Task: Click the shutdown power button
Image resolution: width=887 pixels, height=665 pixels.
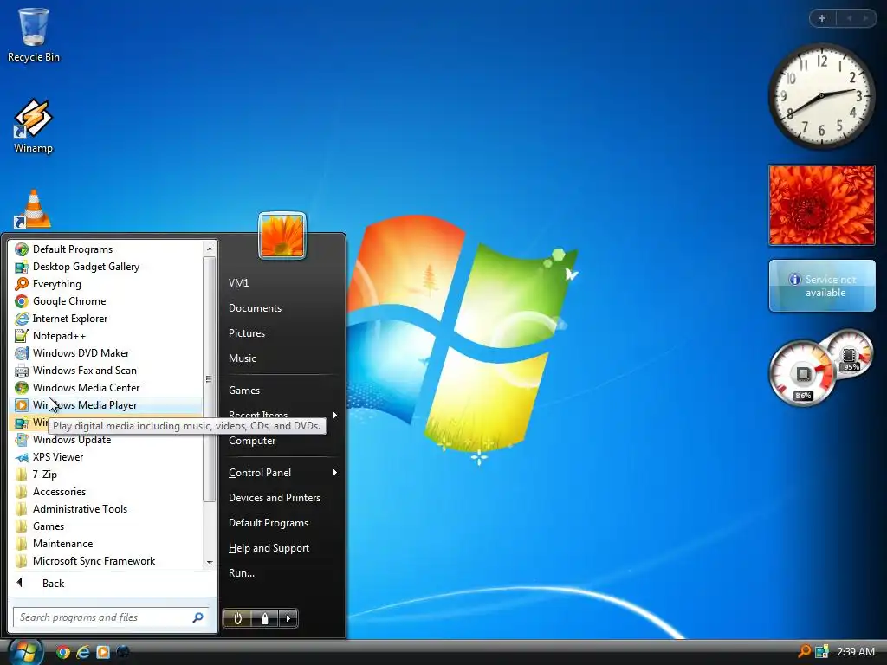Action: 237,618
